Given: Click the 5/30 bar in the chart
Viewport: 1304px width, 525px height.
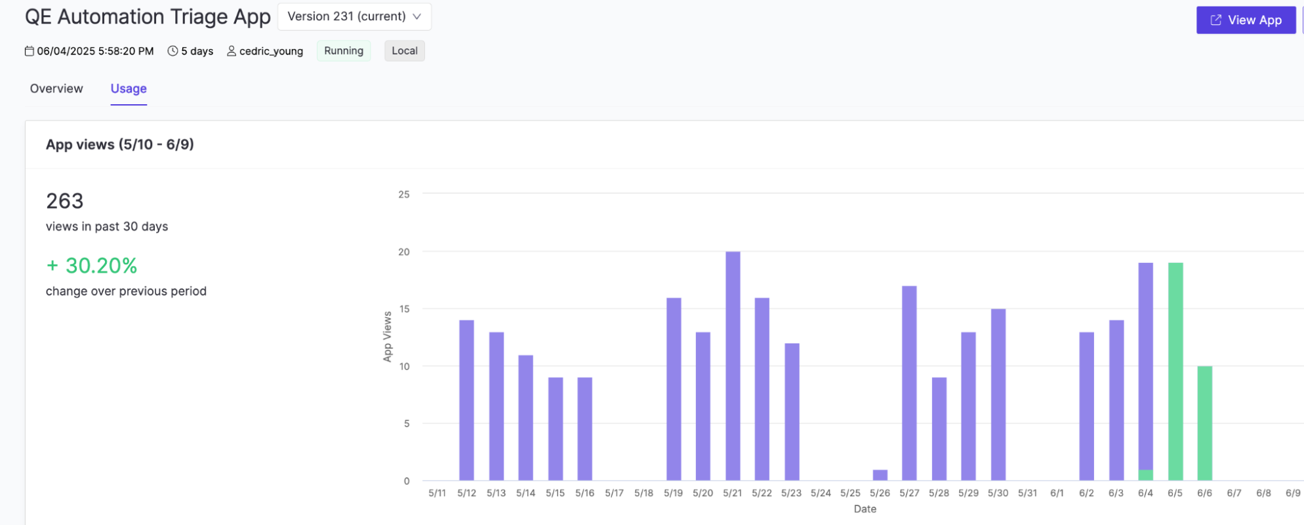Looking at the screenshot, I should pyautogui.click(x=998, y=395).
